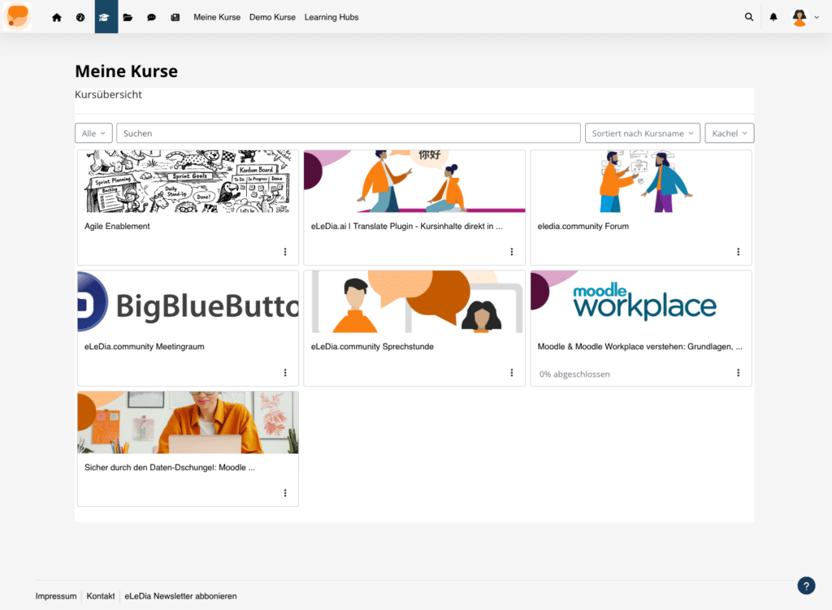The width and height of the screenshot is (832, 610).
Task: Change the Kachel view dropdown
Action: point(729,133)
